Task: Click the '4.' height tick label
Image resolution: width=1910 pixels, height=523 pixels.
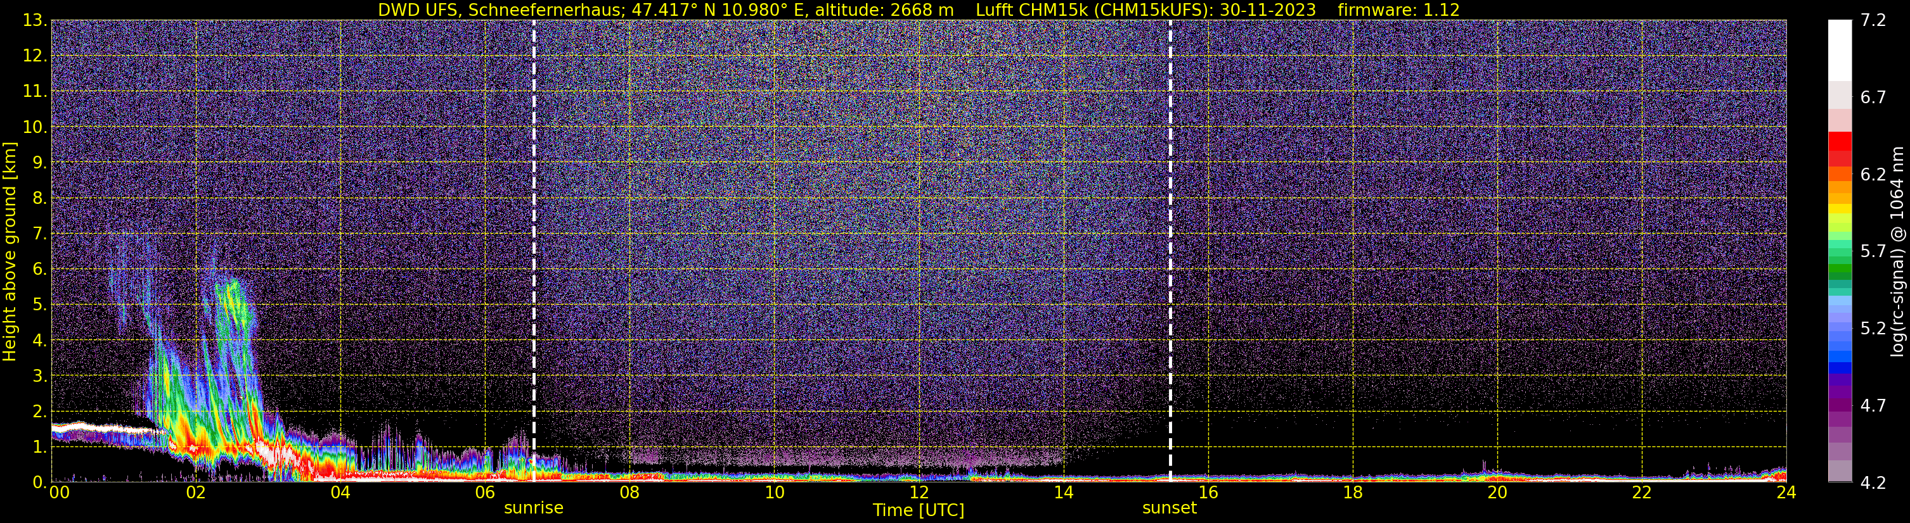Action: (39, 340)
